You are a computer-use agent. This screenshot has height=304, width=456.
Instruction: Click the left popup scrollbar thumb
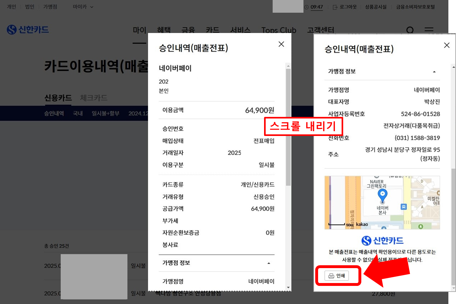[x=288, y=127]
